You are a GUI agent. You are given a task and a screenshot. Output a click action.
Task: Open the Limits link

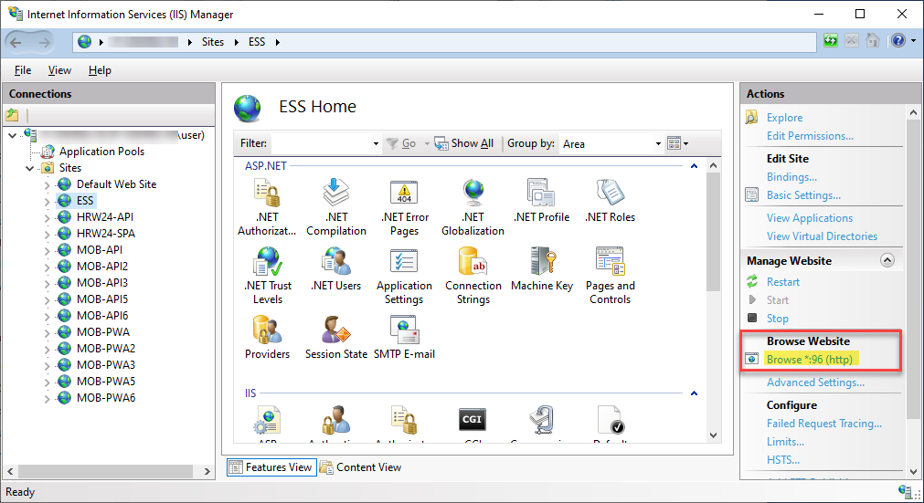(785, 442)
